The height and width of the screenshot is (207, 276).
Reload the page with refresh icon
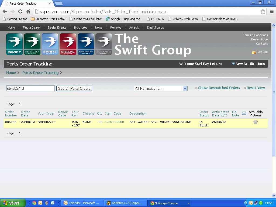click(20, 12)
